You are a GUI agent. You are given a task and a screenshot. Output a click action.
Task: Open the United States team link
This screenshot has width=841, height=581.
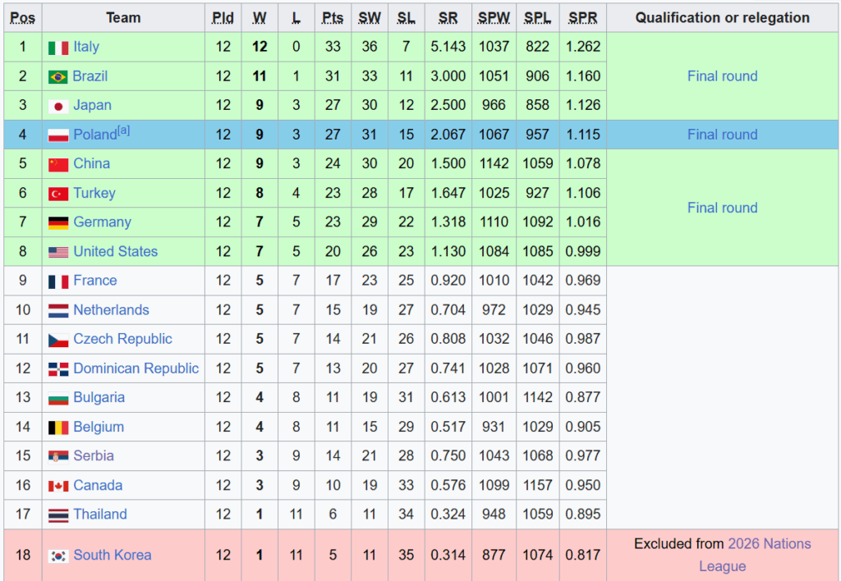pos(115,251)
